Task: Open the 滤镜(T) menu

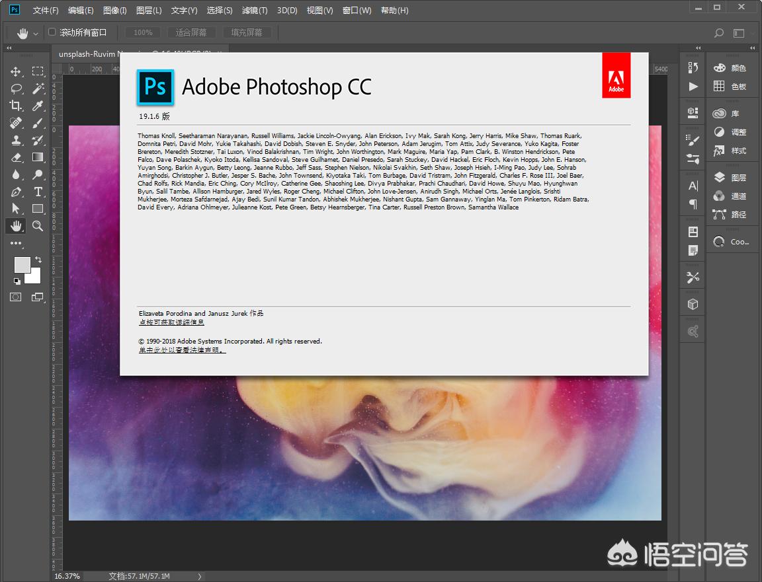Action: click(x=255, y=10)
